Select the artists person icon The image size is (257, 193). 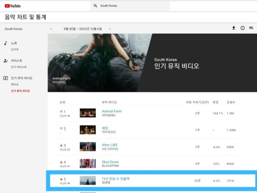tap(6, 61)
